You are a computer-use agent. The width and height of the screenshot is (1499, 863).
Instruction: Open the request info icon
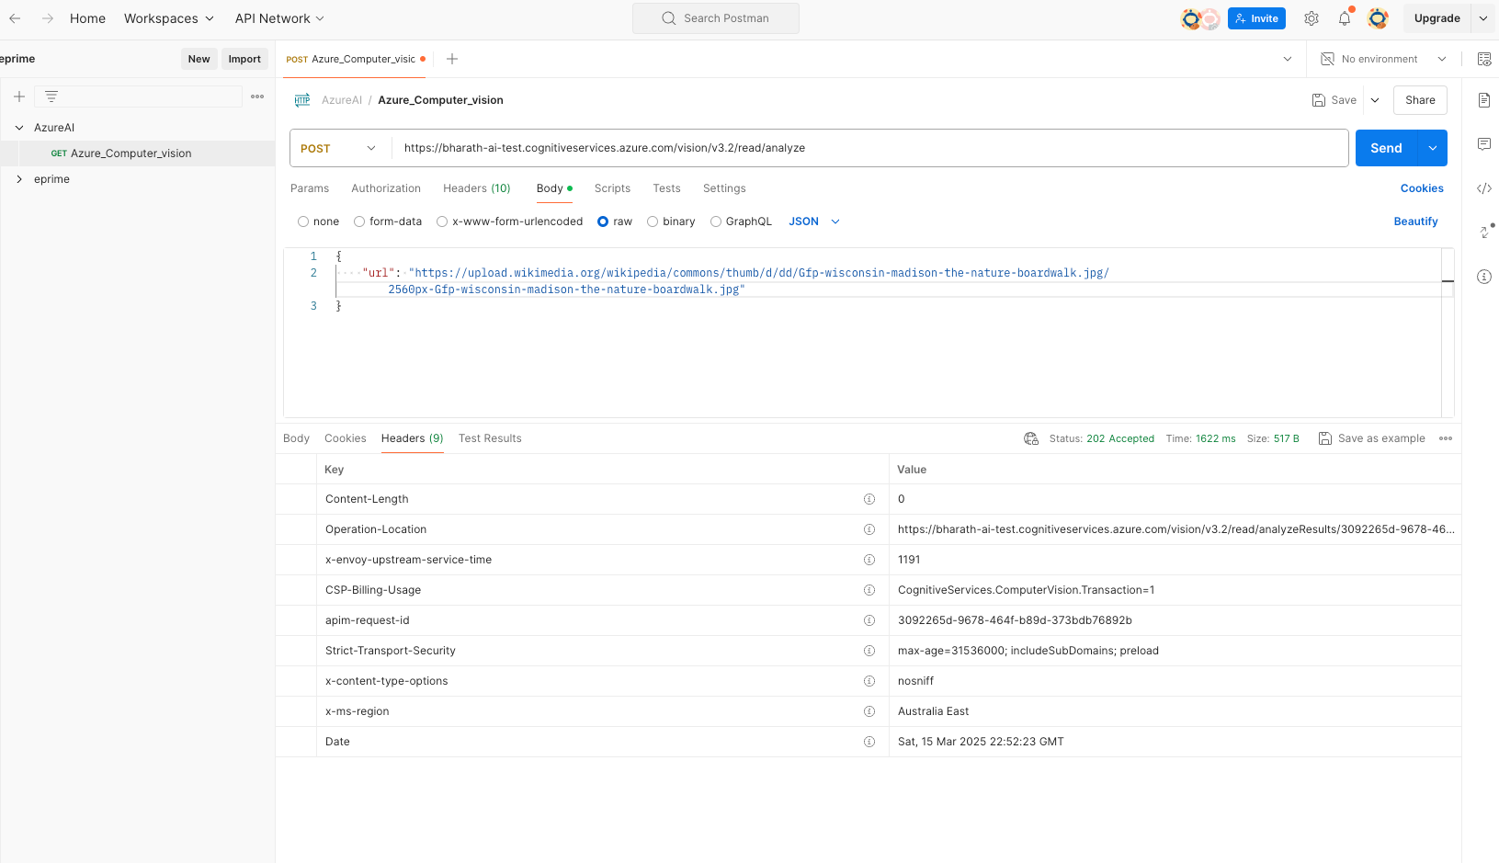[1484, 277]
